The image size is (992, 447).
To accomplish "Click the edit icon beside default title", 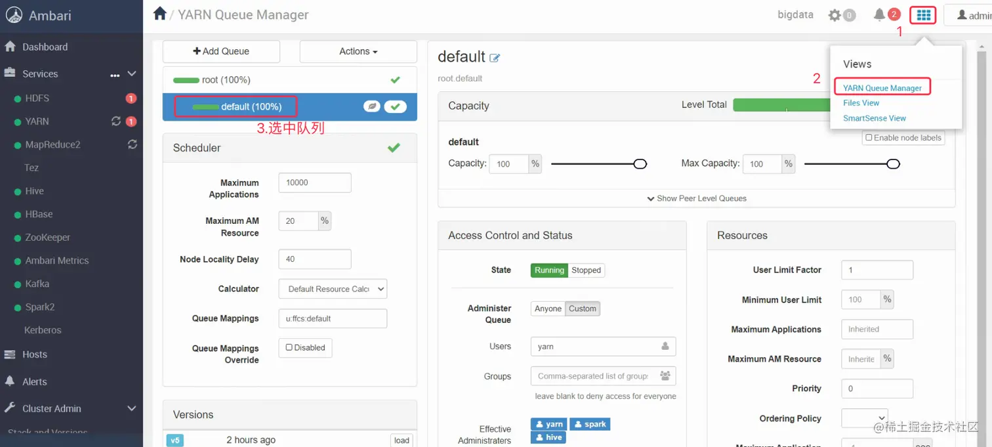I will 495,58.
